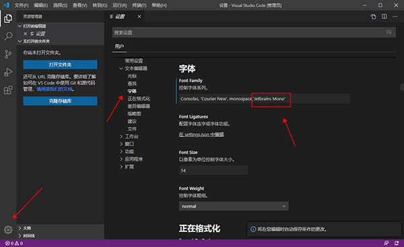The image size is (404, 247).
Task: Click the Font Size value field
Action: pyautogui.click(x=213, y=170)
